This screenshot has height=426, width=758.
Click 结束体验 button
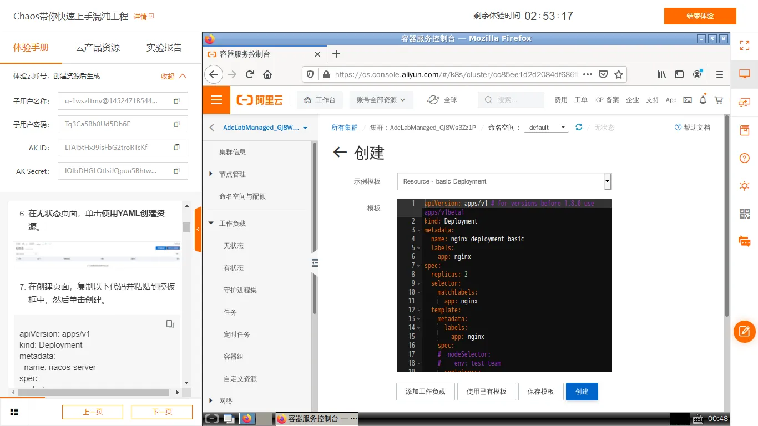700,16
